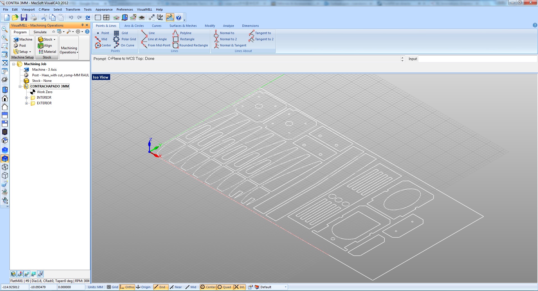
Task: Click the Print icon in toolbar
Action: [x=34, y=18]
